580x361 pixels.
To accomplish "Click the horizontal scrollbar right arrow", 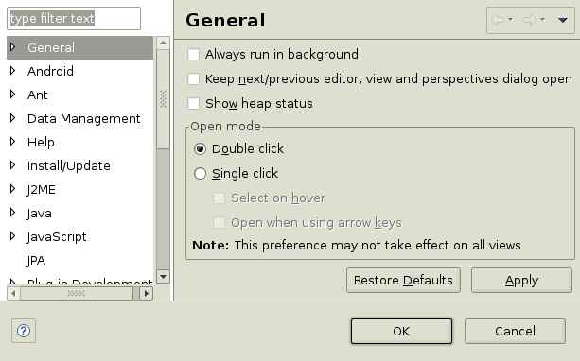I will pos(146,293).
